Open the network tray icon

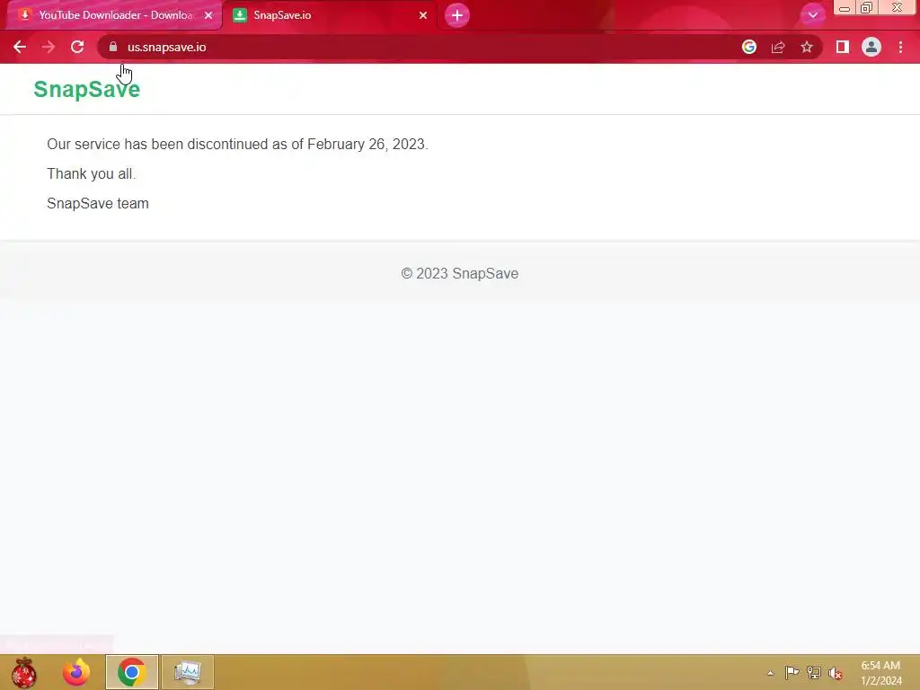click(814, 672)
